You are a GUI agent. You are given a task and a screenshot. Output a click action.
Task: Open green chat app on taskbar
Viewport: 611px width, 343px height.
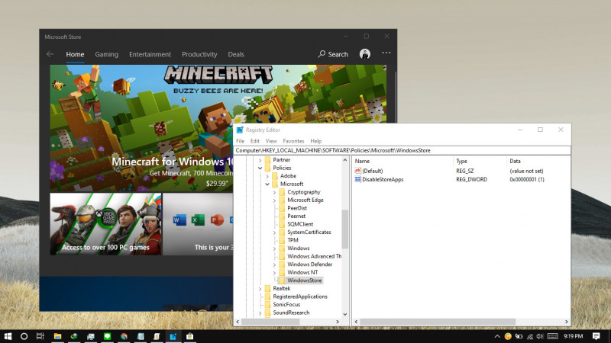pyautogui.click(x=107, y=336)
